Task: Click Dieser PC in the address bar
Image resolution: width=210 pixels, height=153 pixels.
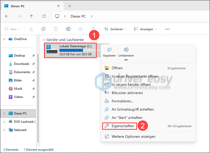Action: coord(78,16)
